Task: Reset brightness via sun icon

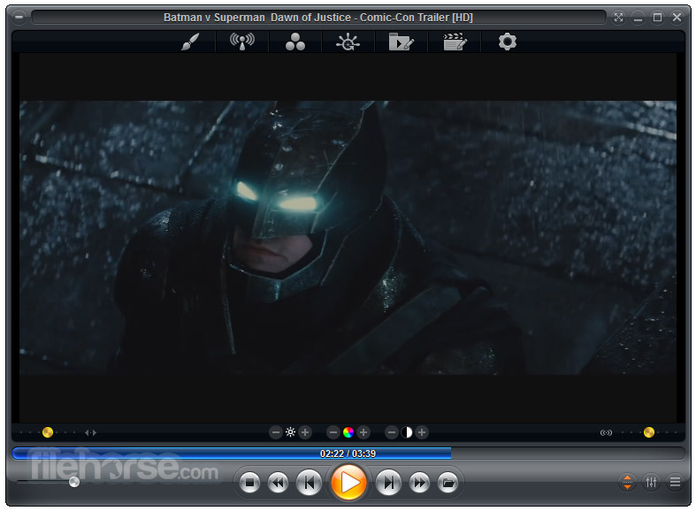Action: click(290, 432)
